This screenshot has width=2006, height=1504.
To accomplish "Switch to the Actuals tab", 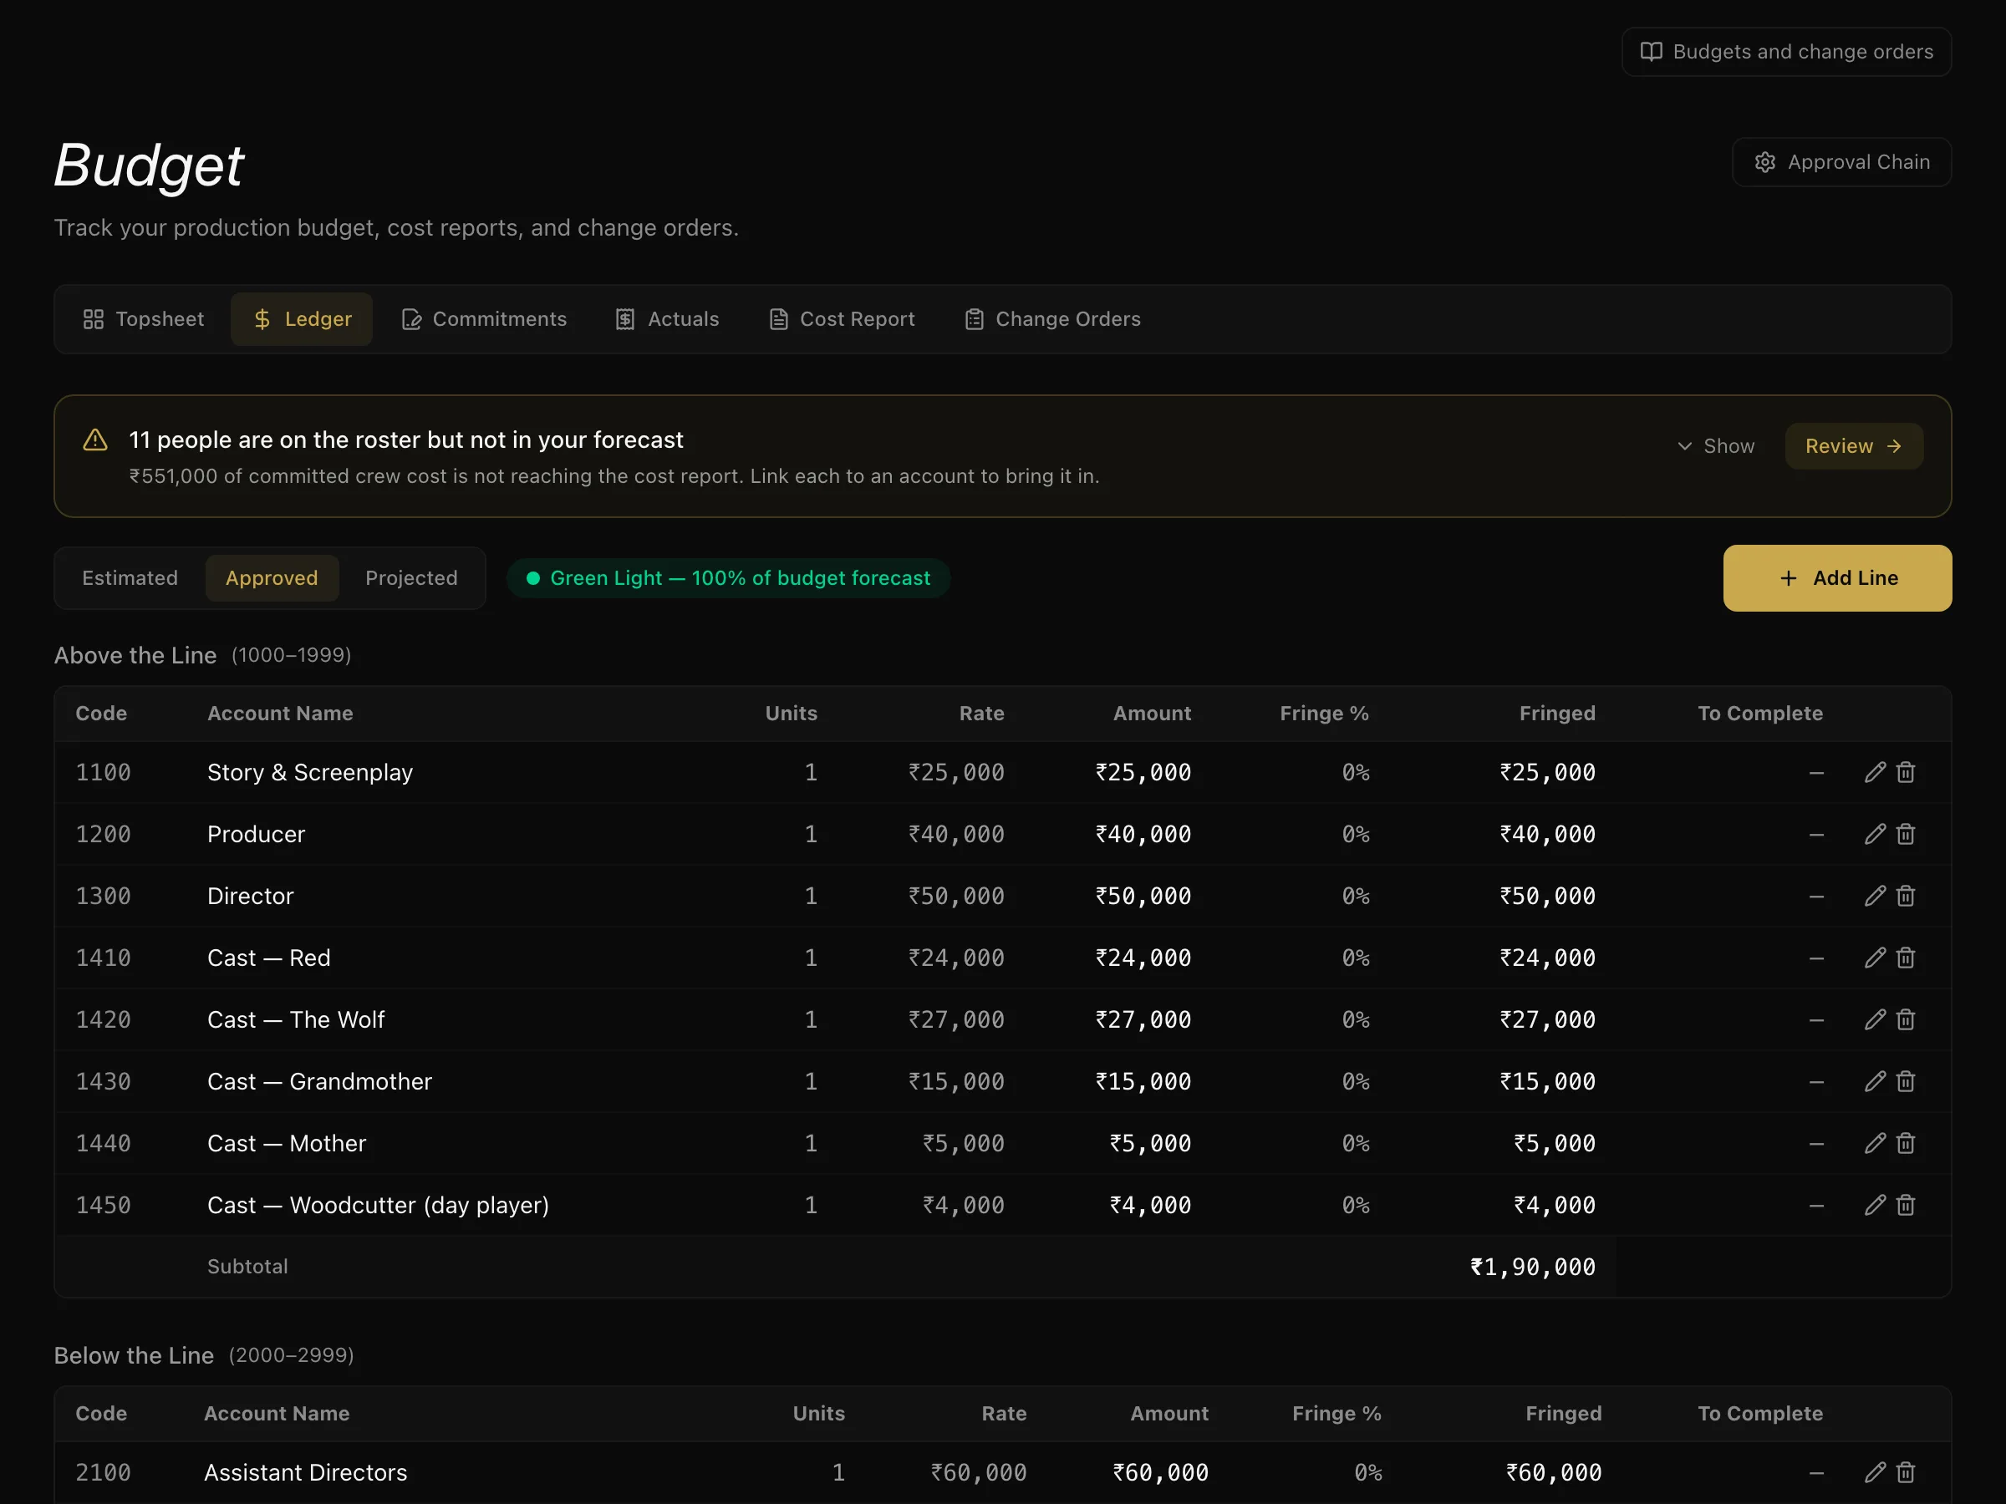I will tap(668, 319).
